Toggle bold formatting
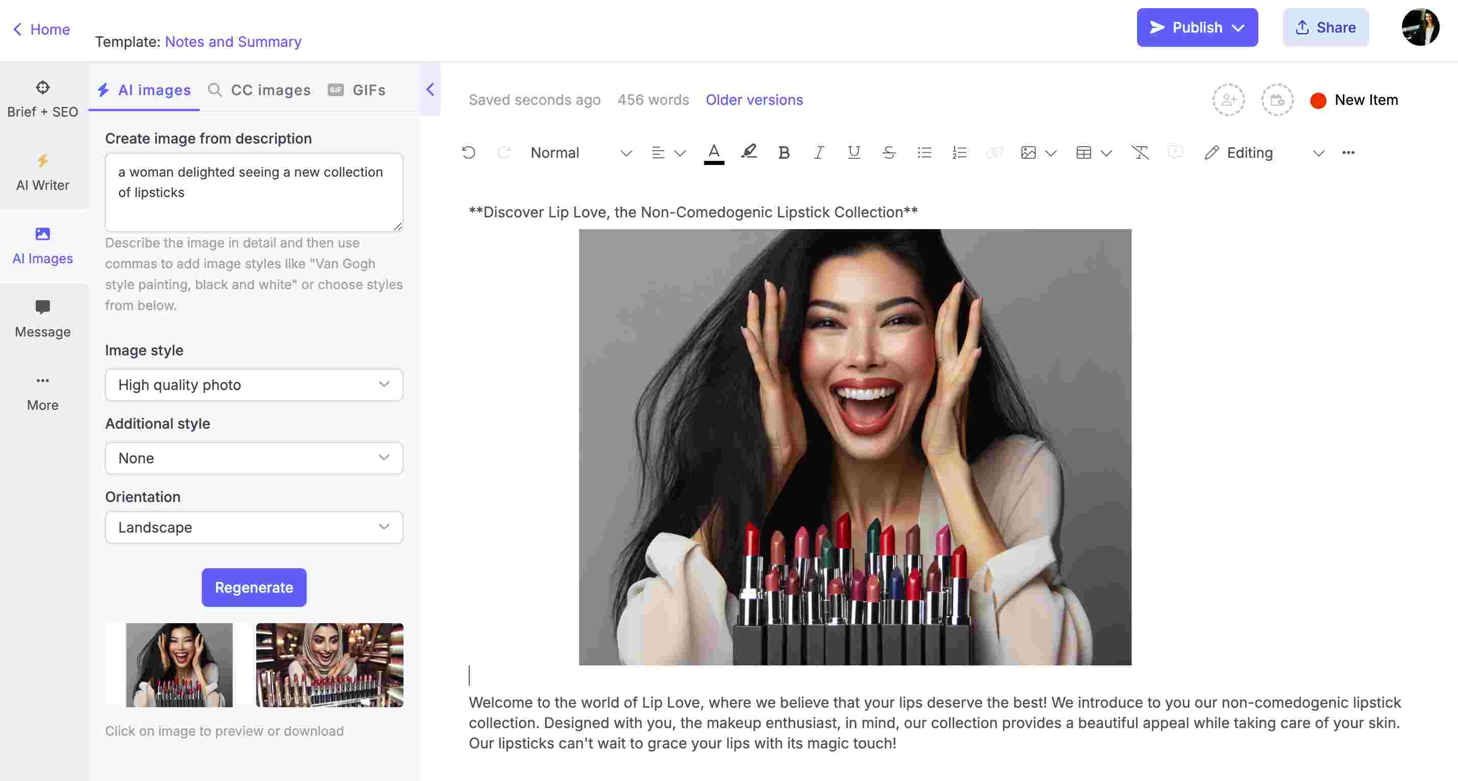Screen dimensions: 1458x781 point(784,153)
